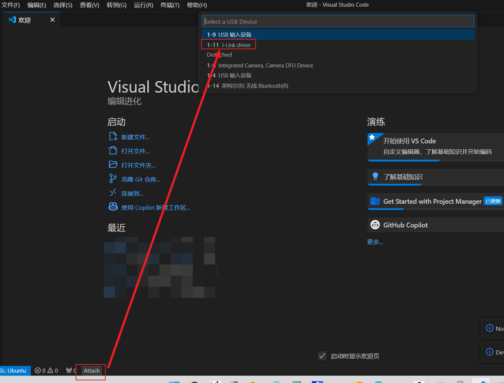The width and height of the screenshot is (504, 383).
Task: Open the 终端(T) menu
Action: point(170,5)
